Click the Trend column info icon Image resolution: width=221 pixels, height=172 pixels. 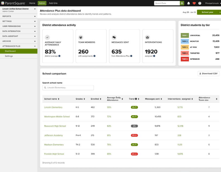tap(136, 99)
